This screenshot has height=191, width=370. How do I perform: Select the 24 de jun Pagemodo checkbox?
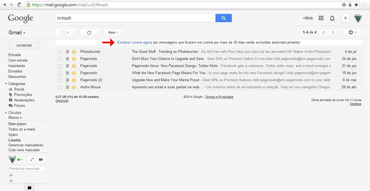pyautogui.click(x=60, y=59)
